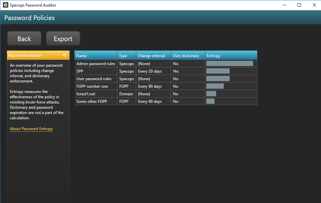Select the Admin password rules row name
321x203 pixels.
click(96, 64)
